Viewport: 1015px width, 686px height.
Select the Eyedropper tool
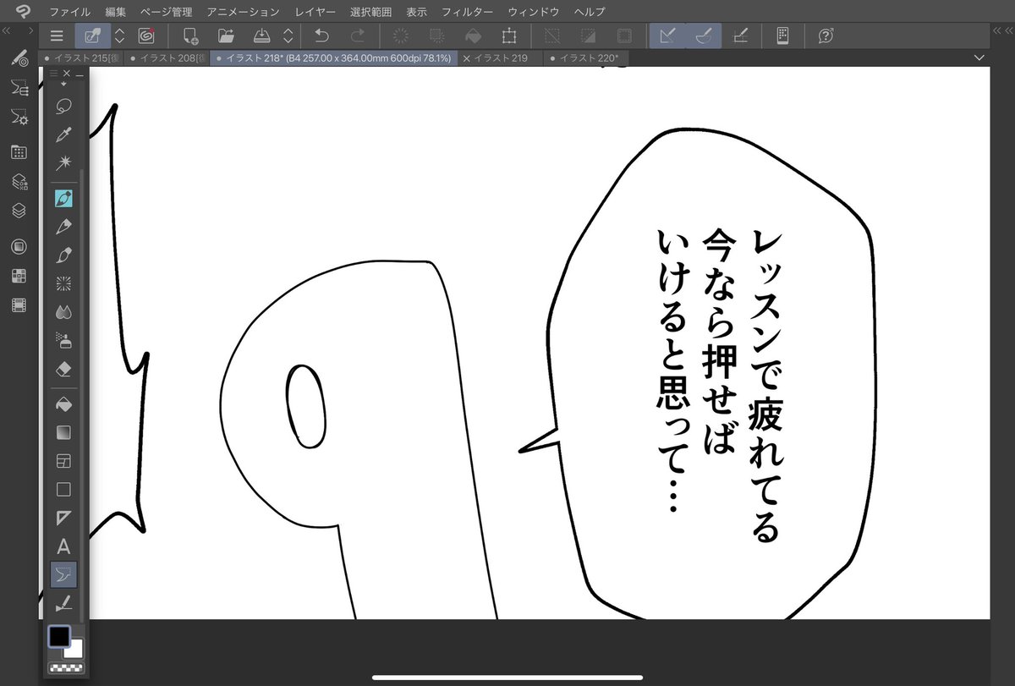(63, 134)
